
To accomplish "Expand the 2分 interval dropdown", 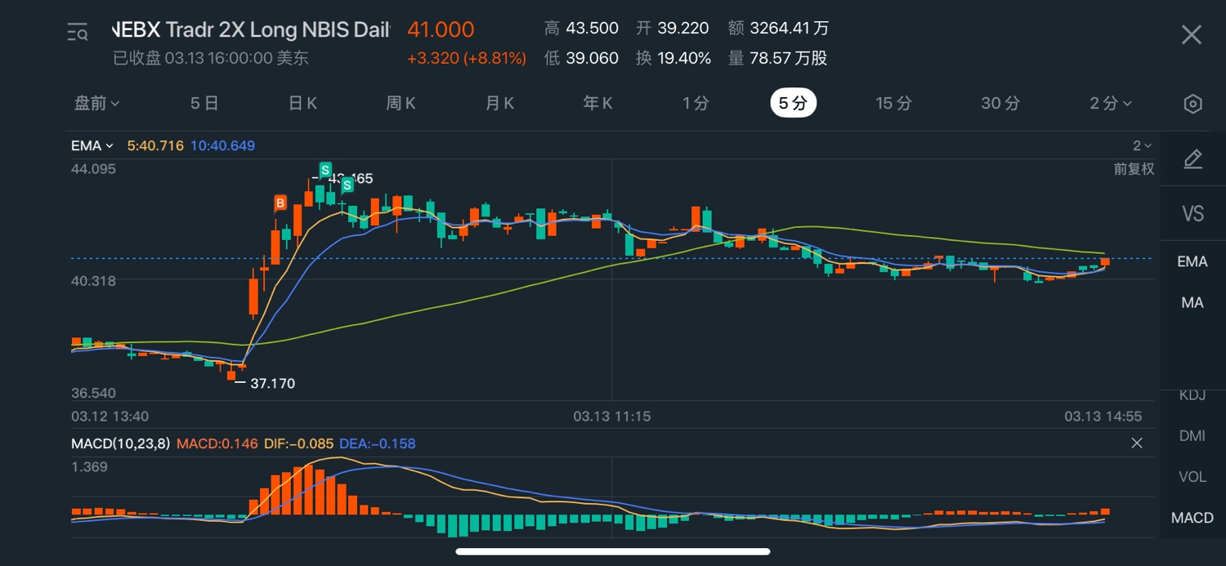I will [1111, 104].
